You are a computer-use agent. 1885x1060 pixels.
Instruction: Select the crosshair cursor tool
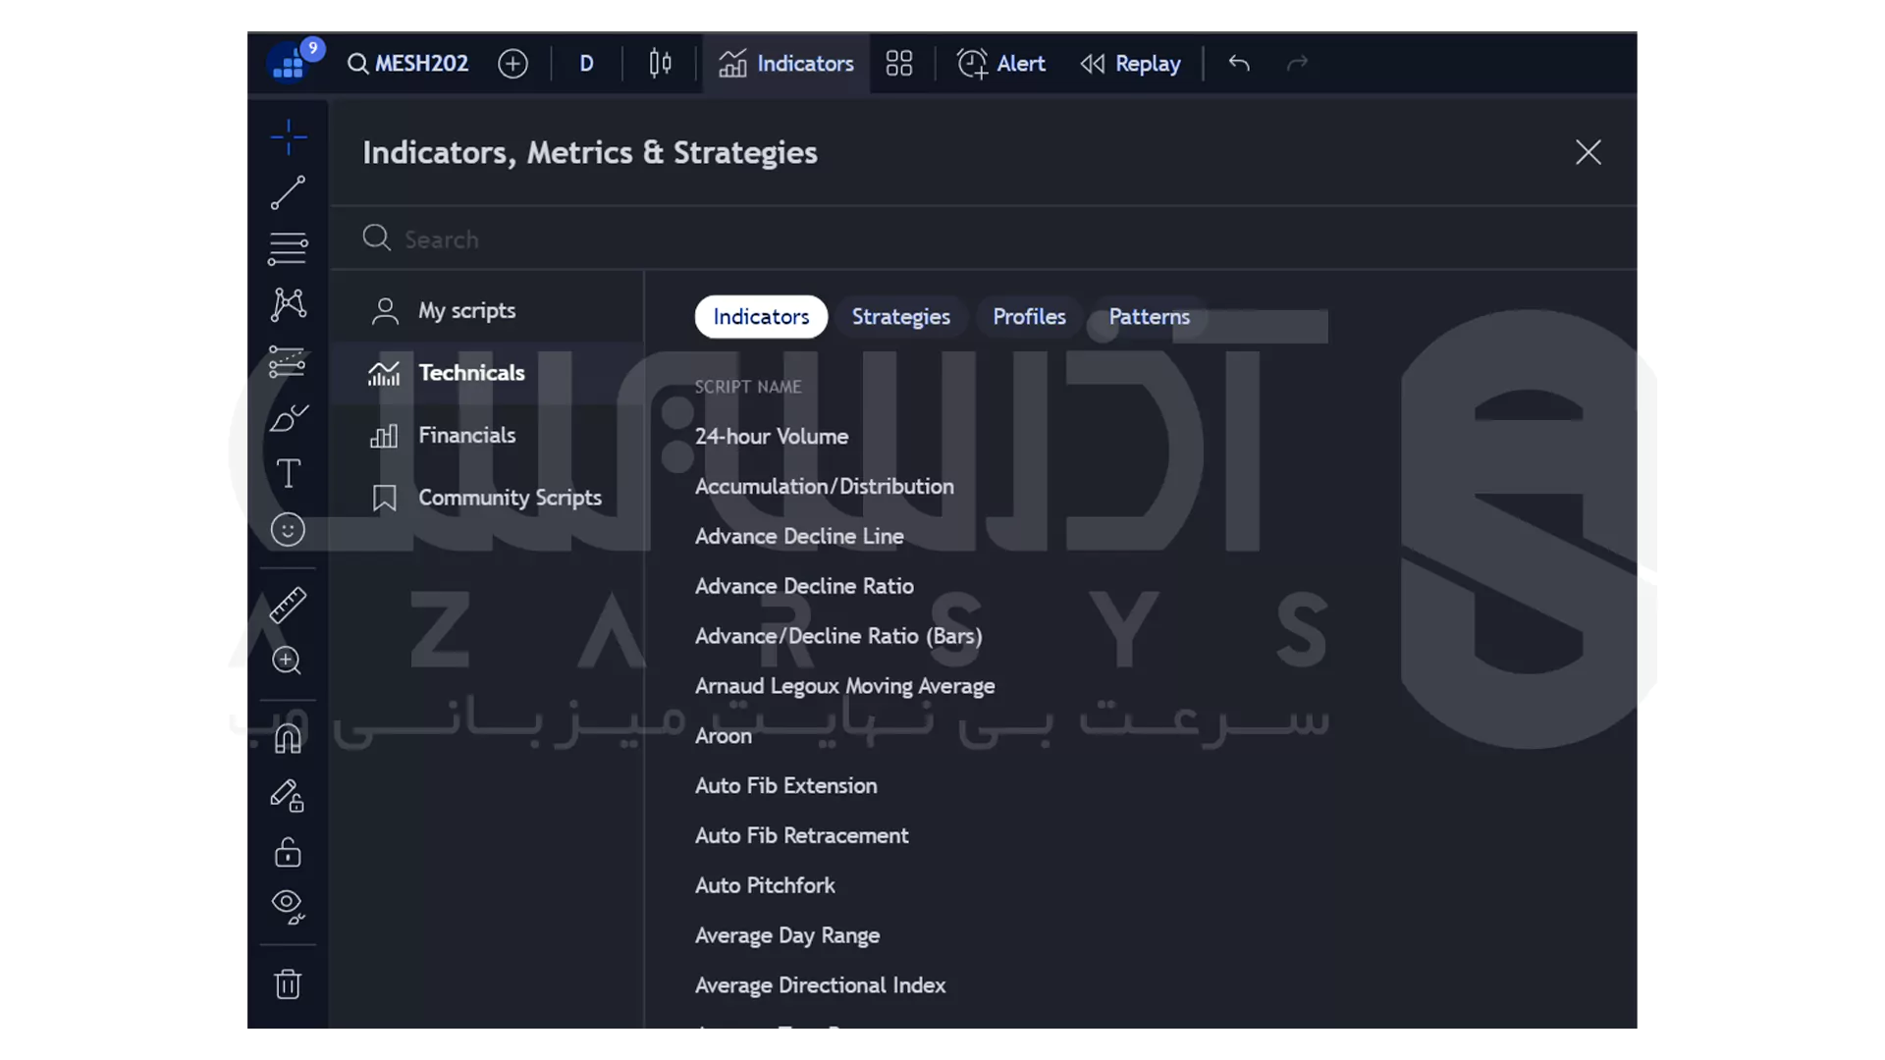pyautogui.click(x=289, y=137)
